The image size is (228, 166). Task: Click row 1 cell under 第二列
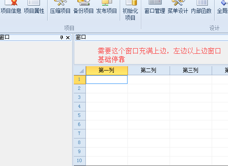(x=149, y=80)
